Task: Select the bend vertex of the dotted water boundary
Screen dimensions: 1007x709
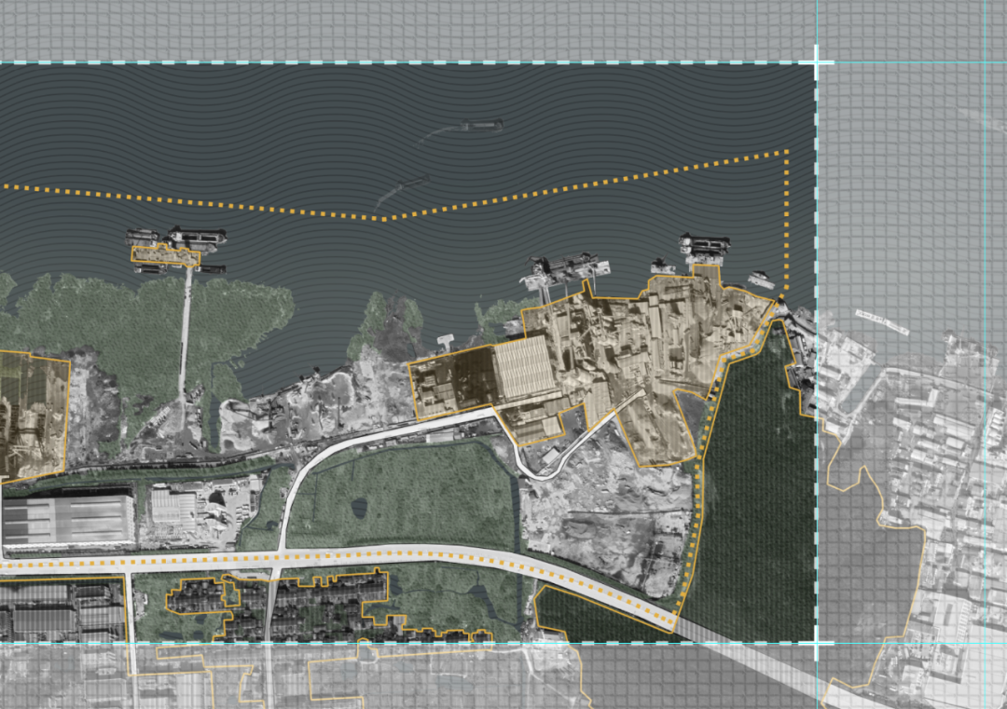Action: pos(387,219)
